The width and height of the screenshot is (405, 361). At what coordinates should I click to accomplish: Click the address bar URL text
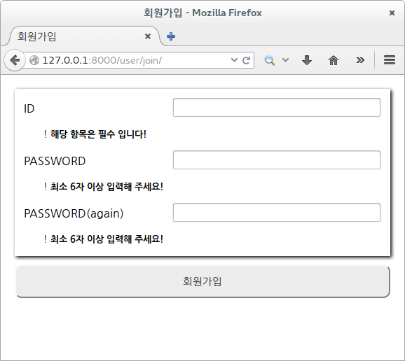(x=102, y=60)
